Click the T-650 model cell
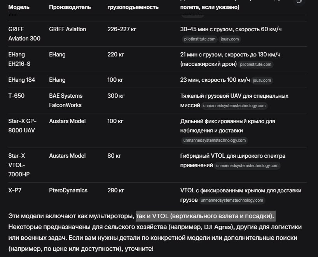 coord(16,96)
